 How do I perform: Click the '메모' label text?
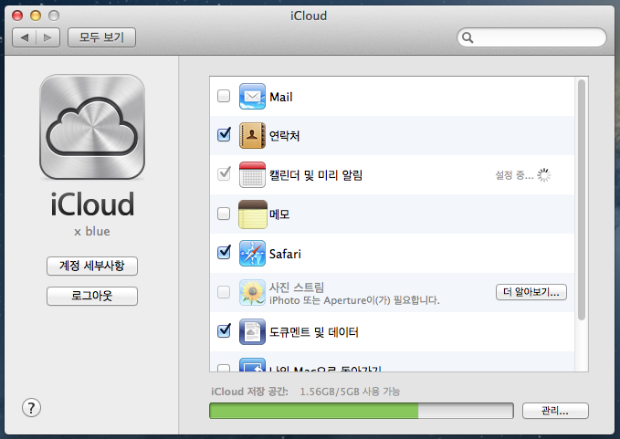click(x=279, y=214)
